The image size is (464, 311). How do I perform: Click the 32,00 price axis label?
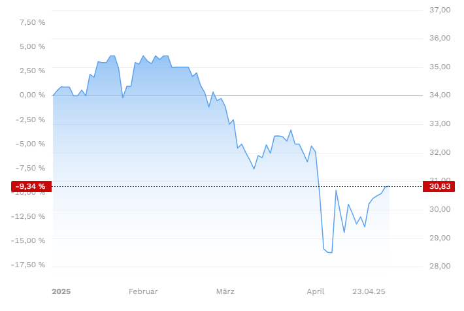click(440, 152)
